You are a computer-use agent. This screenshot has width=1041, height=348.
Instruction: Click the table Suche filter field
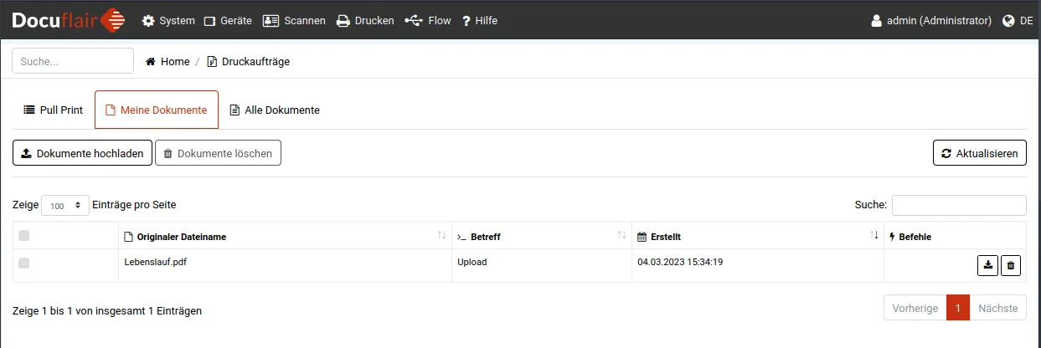click(x=958, y=205)
